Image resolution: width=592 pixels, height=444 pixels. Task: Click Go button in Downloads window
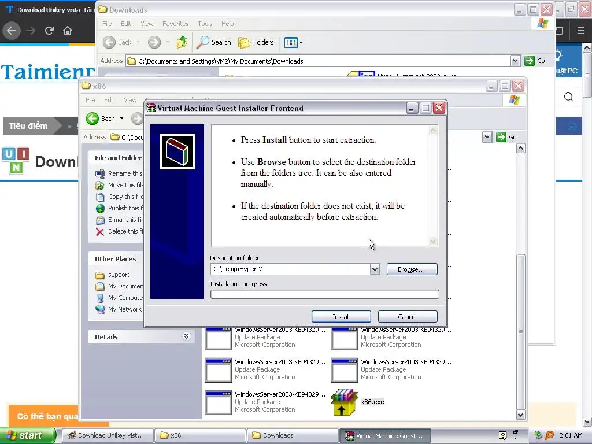coord(535,61)
